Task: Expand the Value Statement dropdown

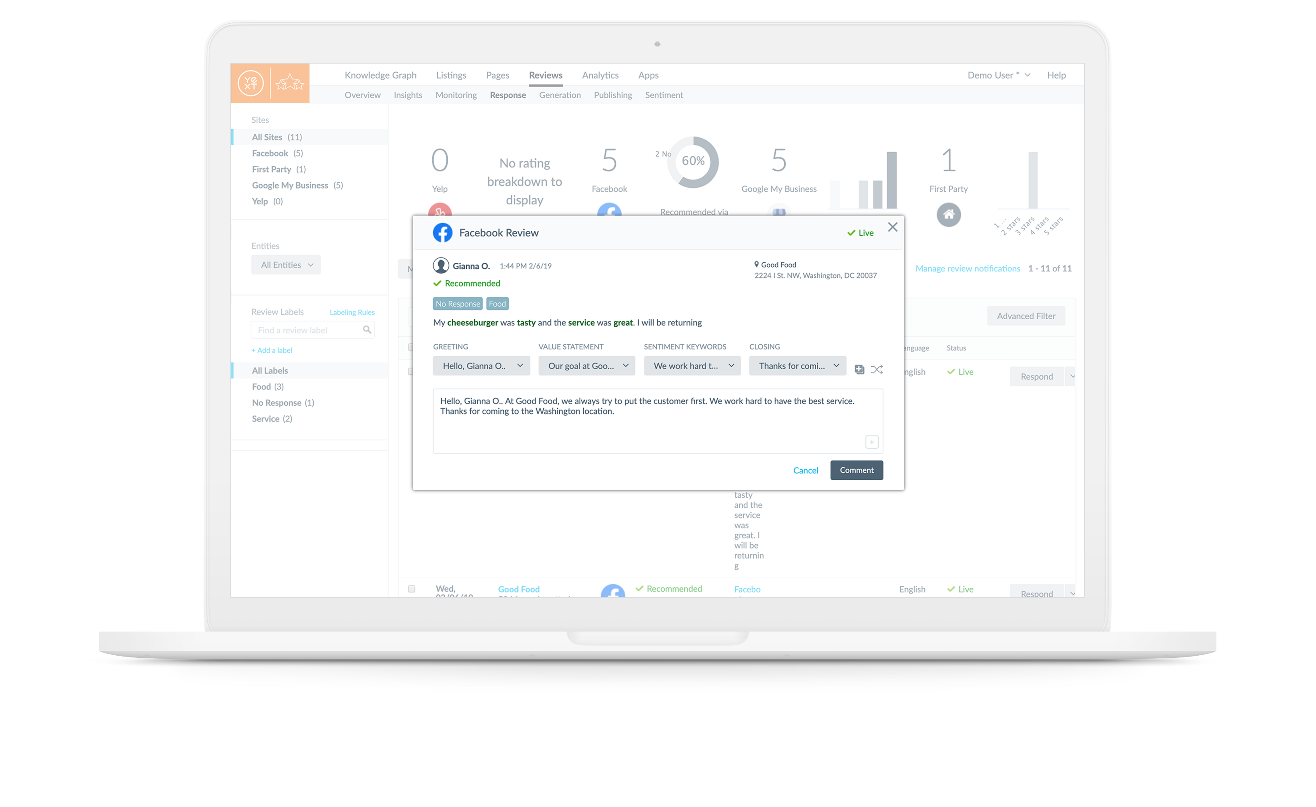Action: tap(586, 366)
